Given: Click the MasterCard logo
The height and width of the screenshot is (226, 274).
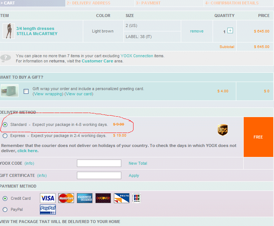Looking at the screenshot, I should point(66,198).
